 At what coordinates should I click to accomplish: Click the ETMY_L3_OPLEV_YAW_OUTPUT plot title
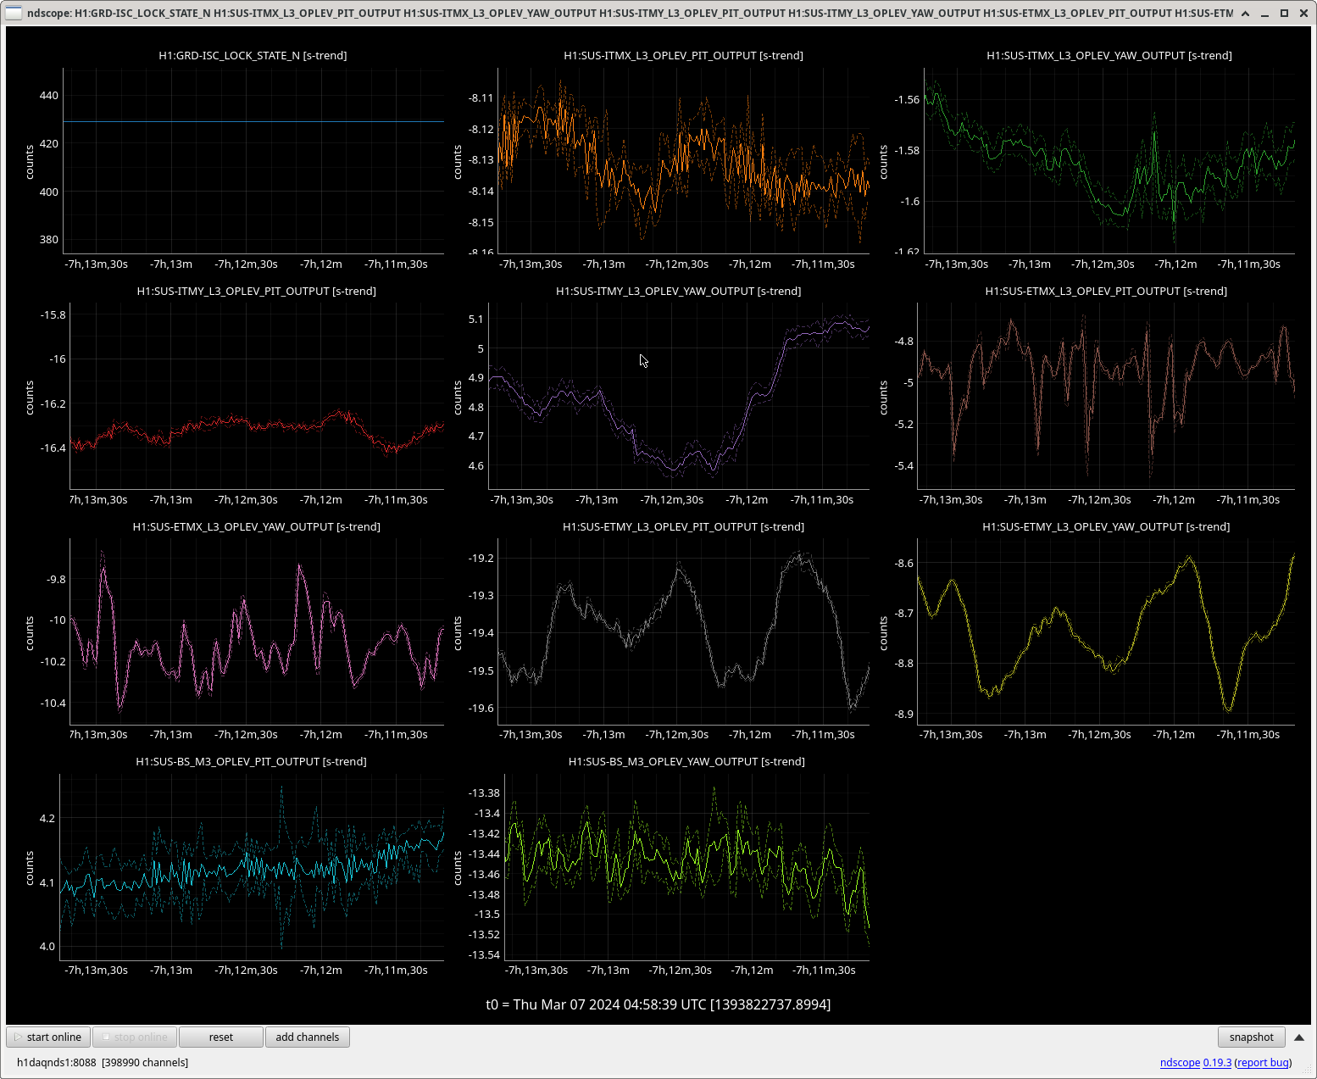tap(1106, 526)
